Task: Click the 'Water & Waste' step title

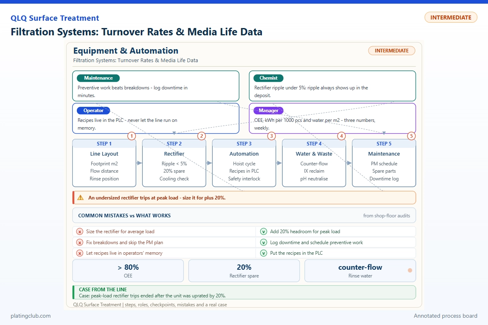Action: coord(314,154)
